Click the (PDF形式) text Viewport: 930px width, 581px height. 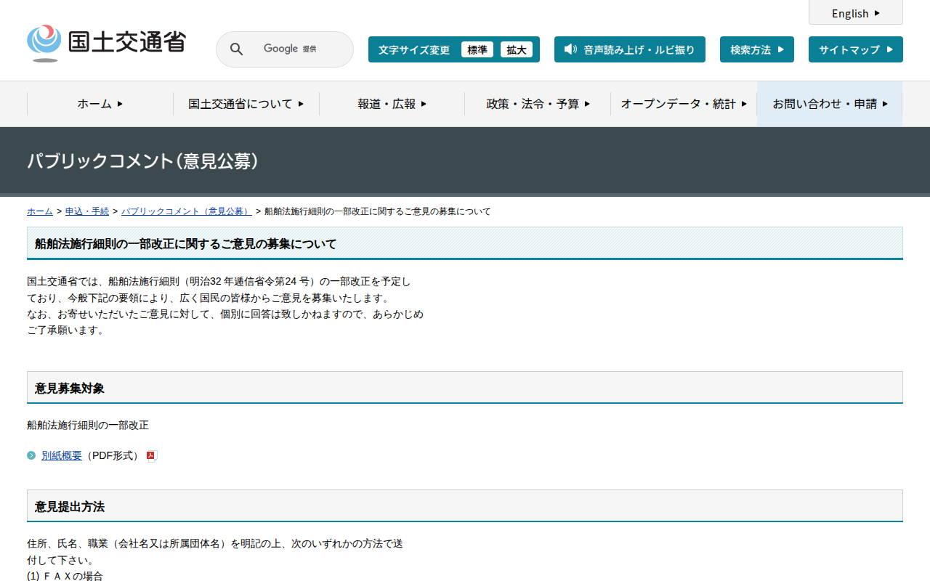coord(113,455)
